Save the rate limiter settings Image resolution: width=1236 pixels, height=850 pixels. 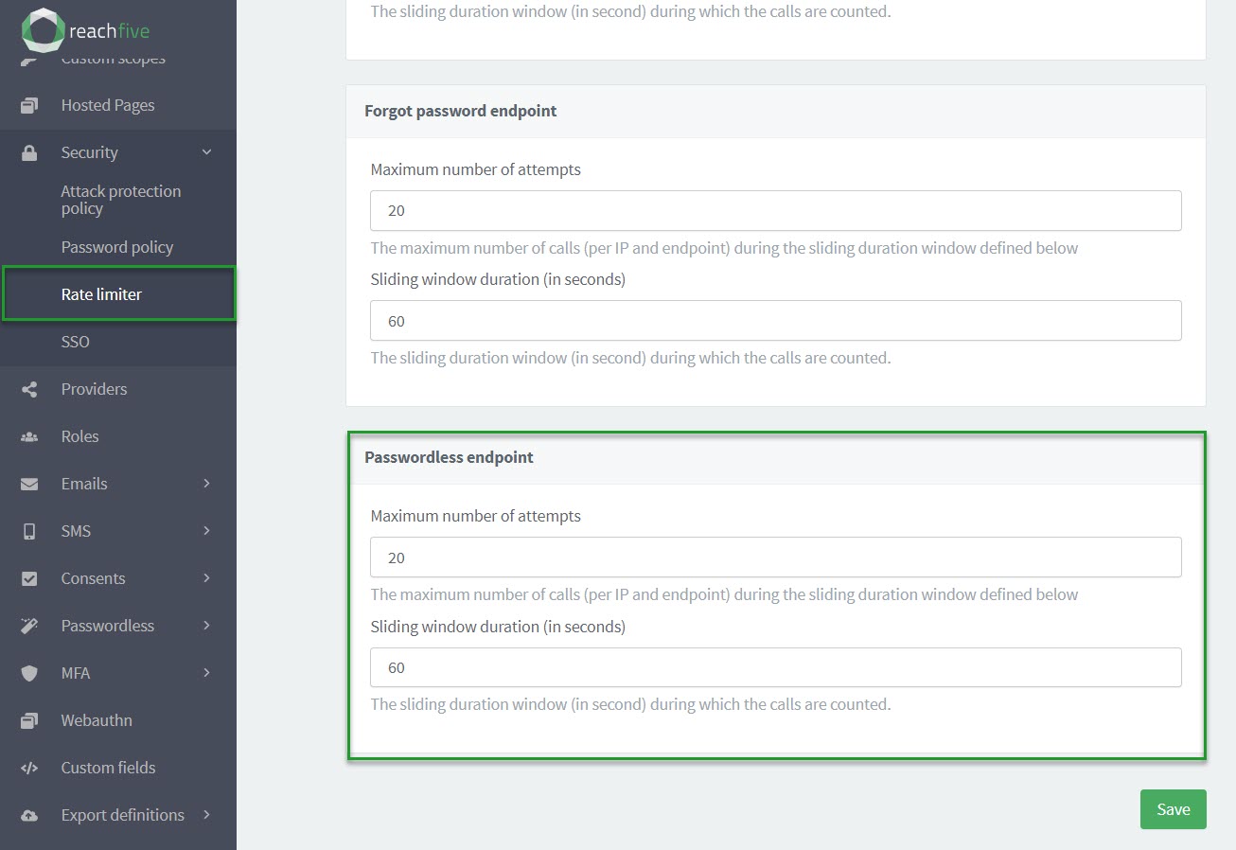[x=1174, y=809]
